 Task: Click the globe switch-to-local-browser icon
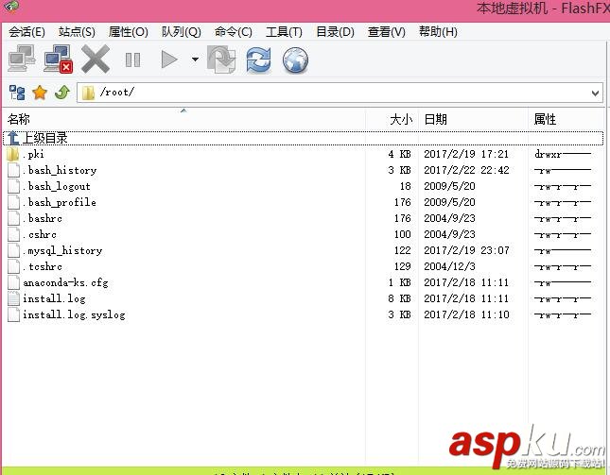295,60
